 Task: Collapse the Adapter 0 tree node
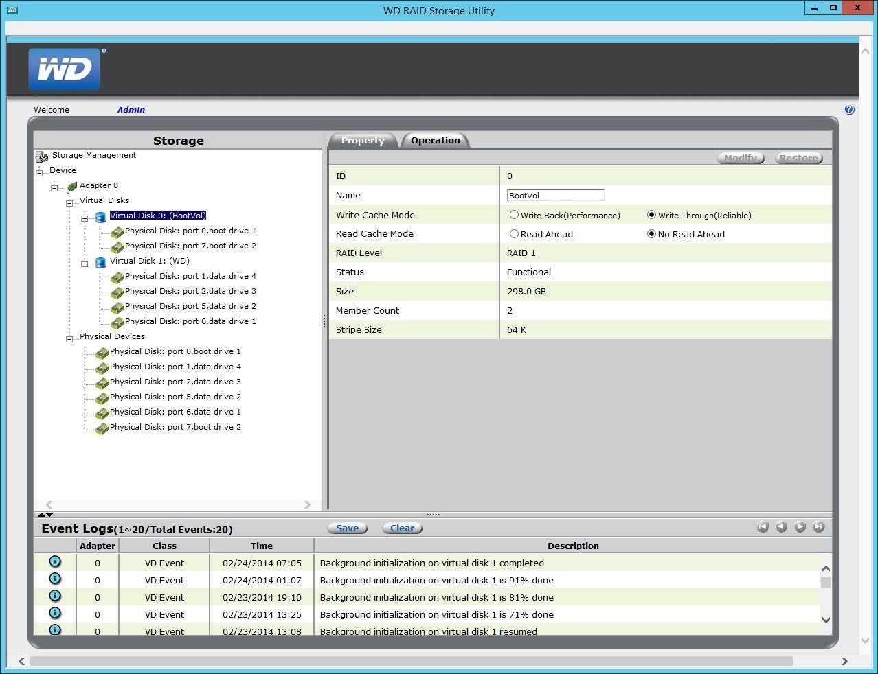point(55,188)
